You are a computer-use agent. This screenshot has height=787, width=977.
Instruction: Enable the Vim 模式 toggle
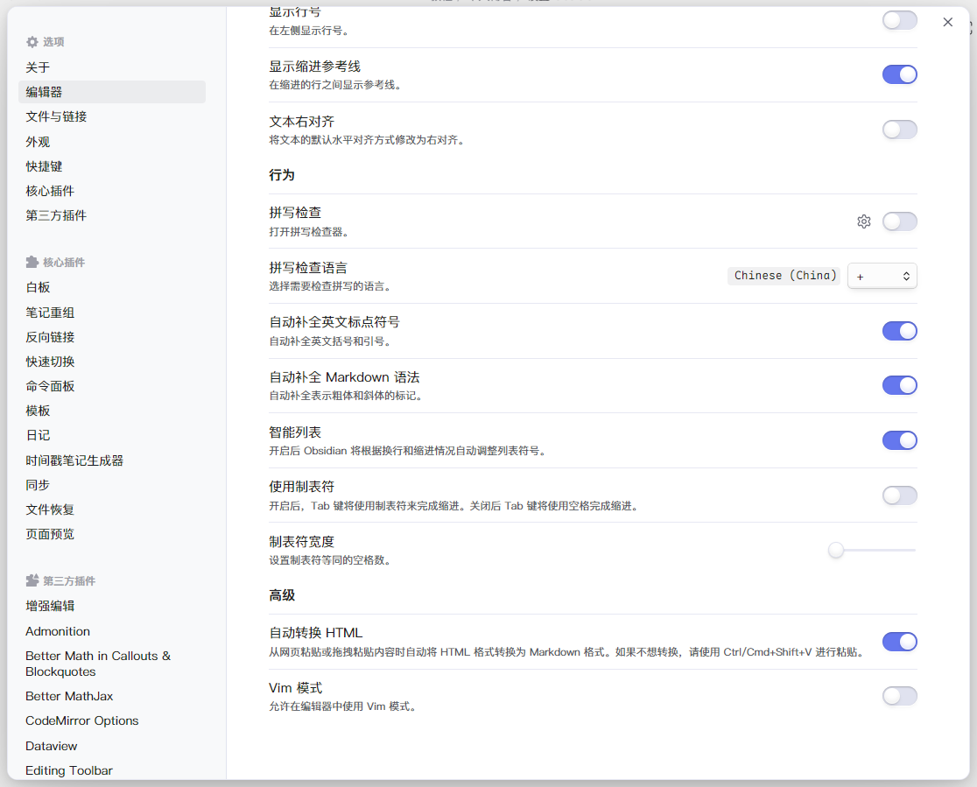point(899,696)
